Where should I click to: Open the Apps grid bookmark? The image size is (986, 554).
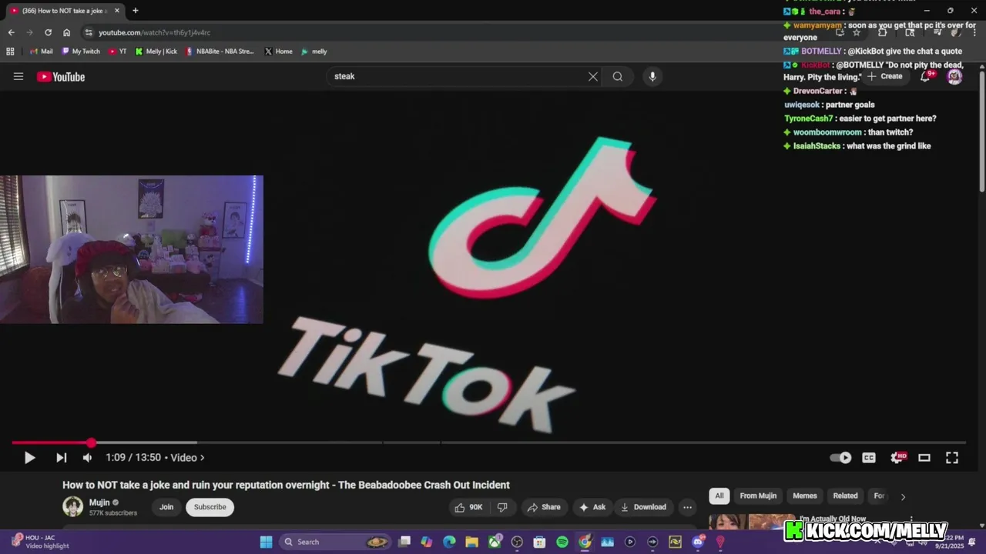tap(10, 52)
